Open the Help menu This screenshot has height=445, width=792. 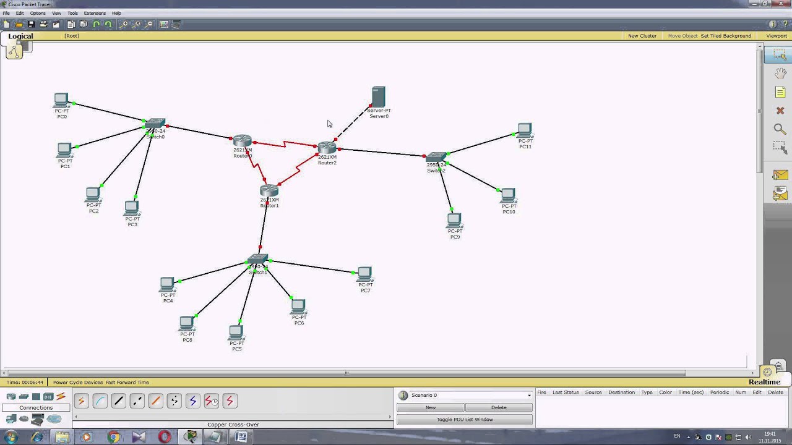(x=116, y=13)
